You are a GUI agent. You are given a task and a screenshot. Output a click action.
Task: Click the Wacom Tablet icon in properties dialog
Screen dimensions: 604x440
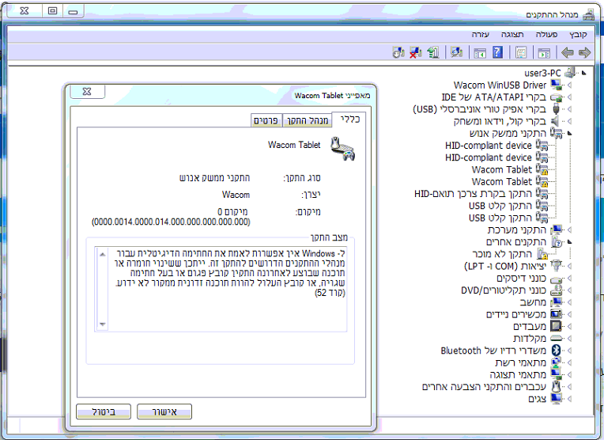343,149
